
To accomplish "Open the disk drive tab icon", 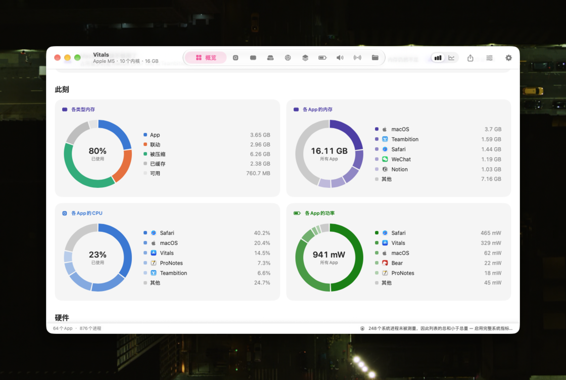I will (270, 58).
